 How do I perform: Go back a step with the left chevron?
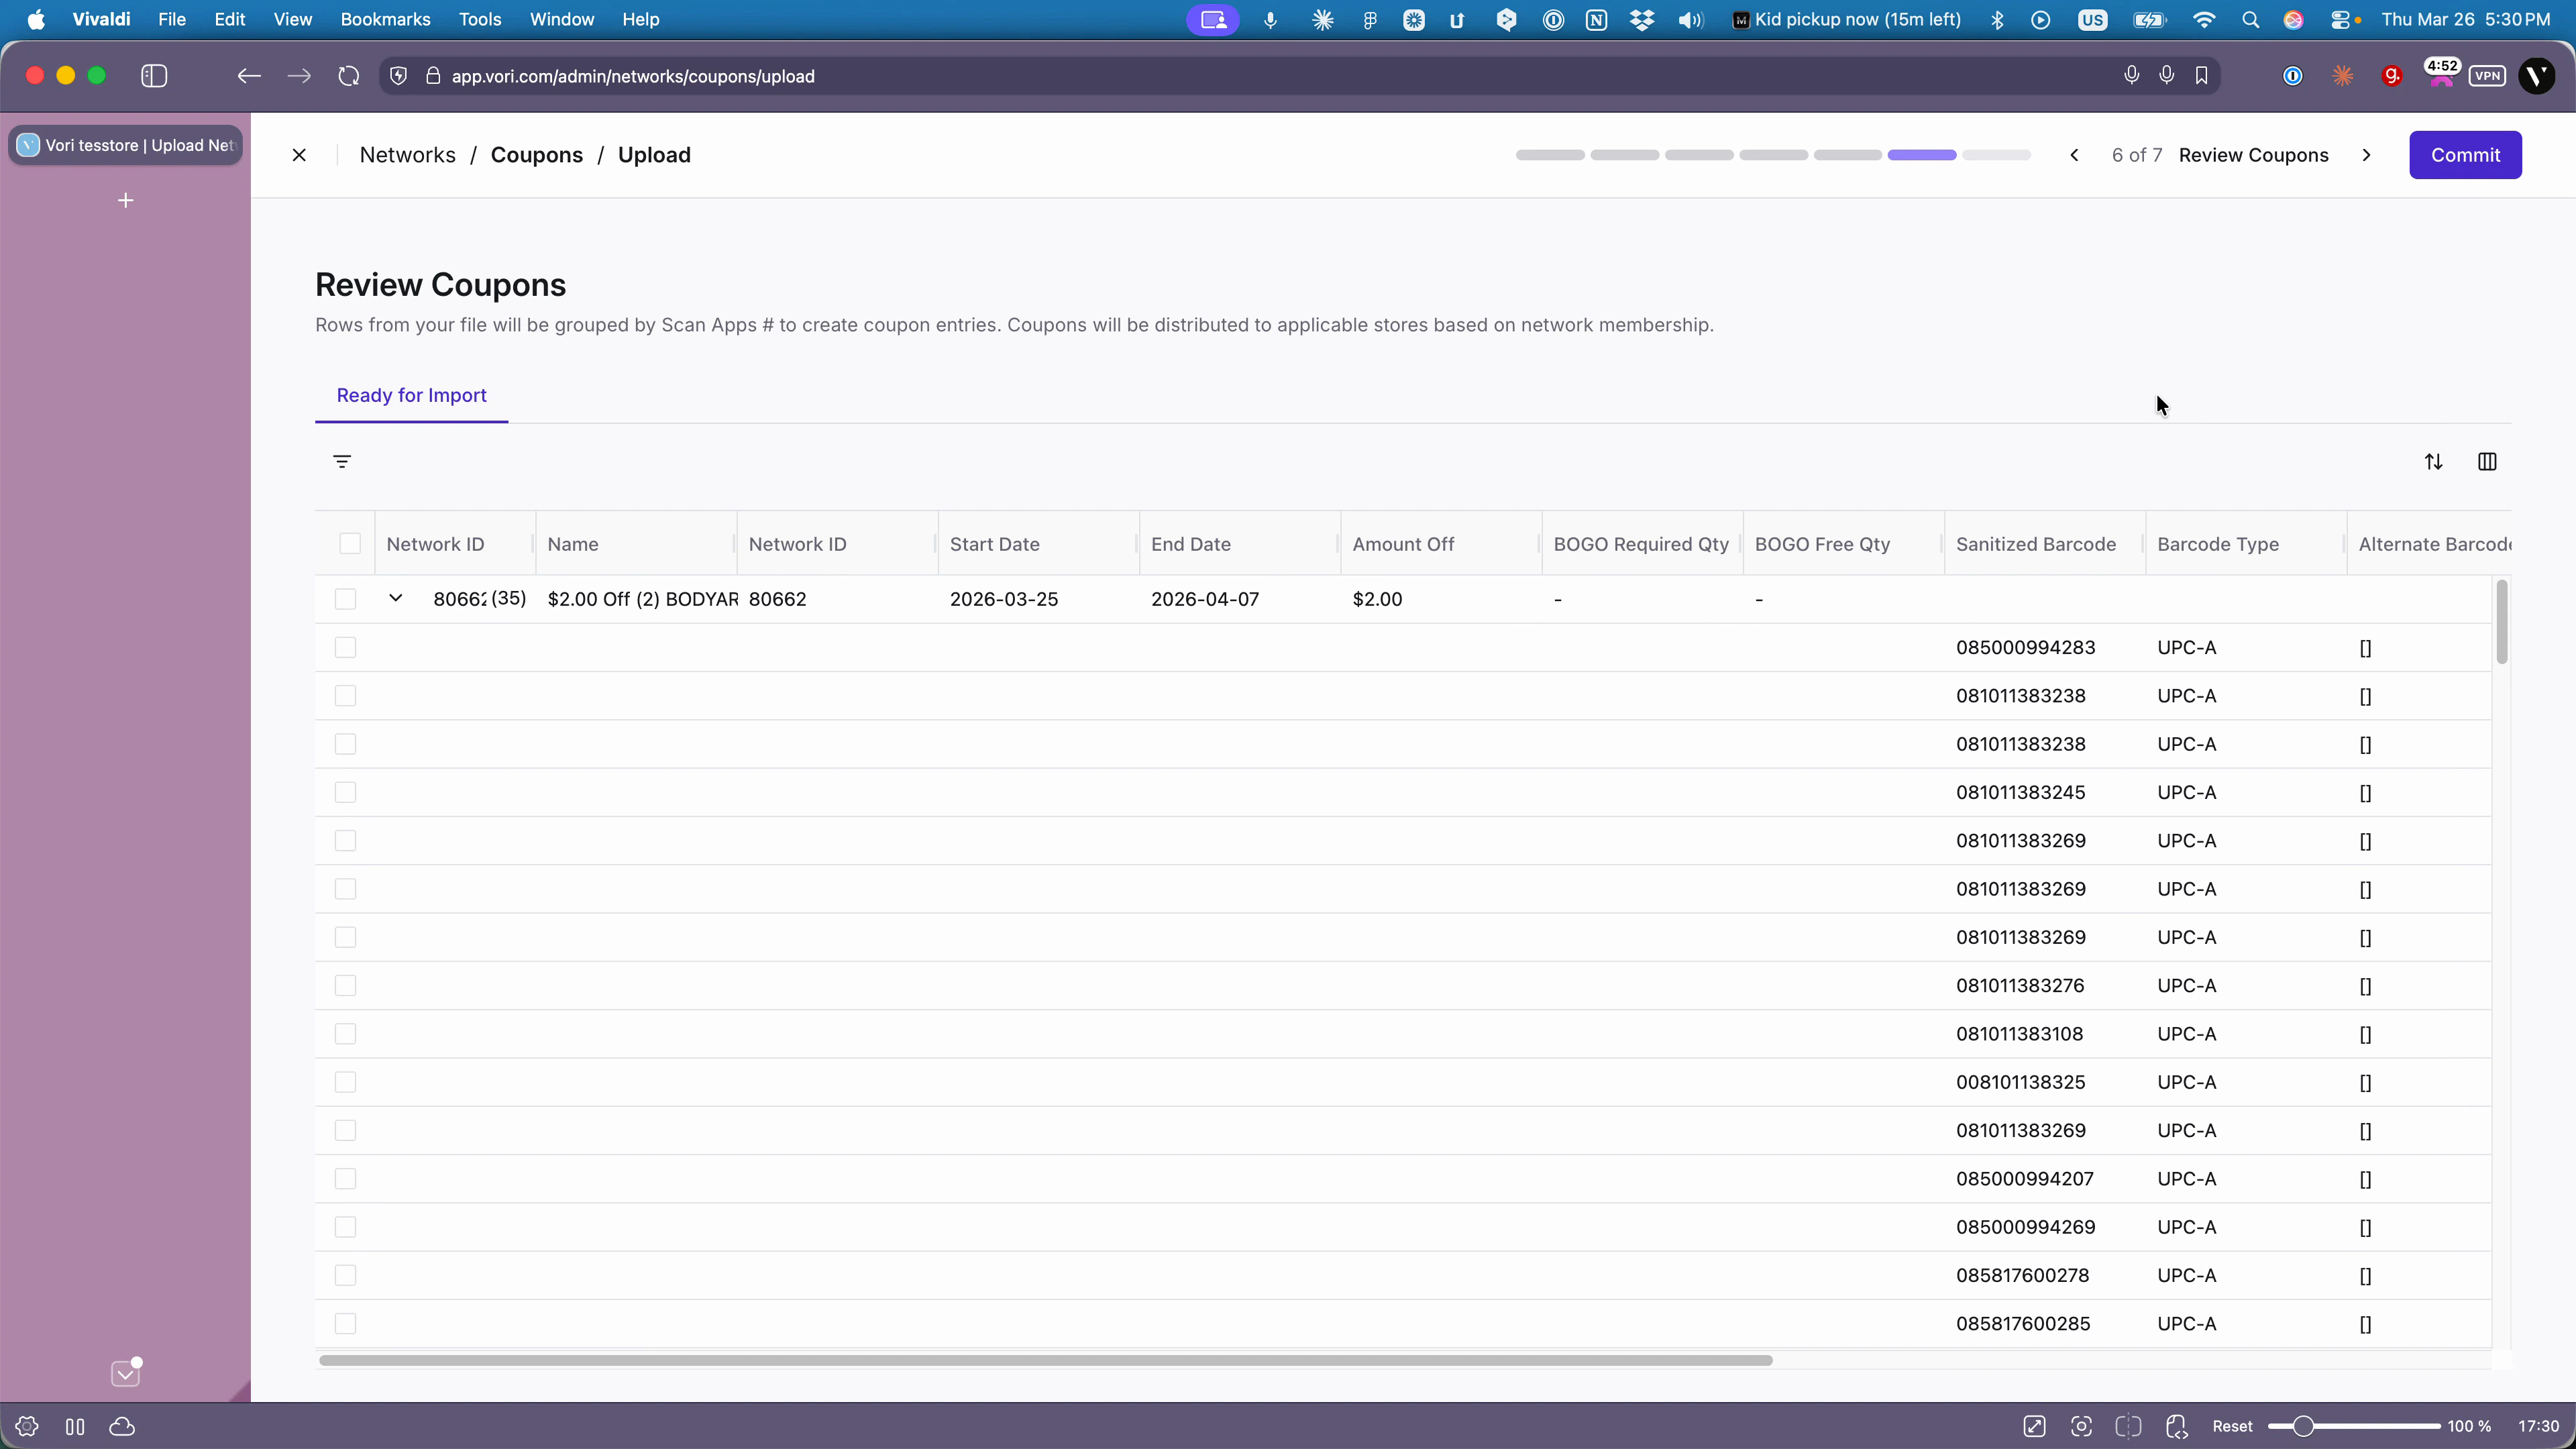[2074, 155]
